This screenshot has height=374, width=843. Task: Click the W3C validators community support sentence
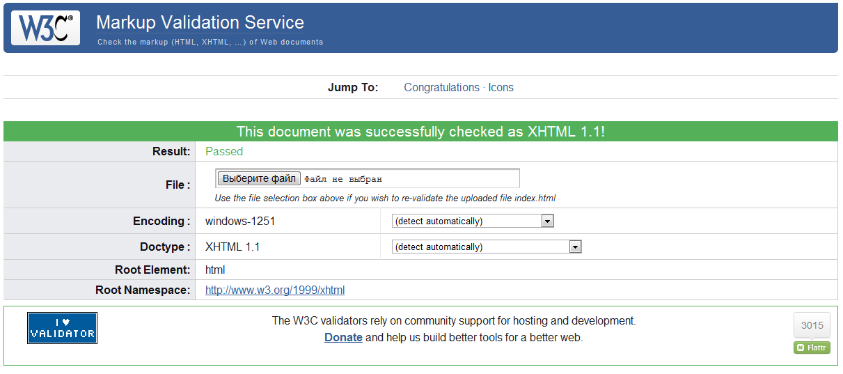[x=454, y=321]
